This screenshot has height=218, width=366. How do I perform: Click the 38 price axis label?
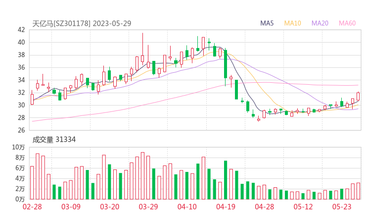pos(21,55)
